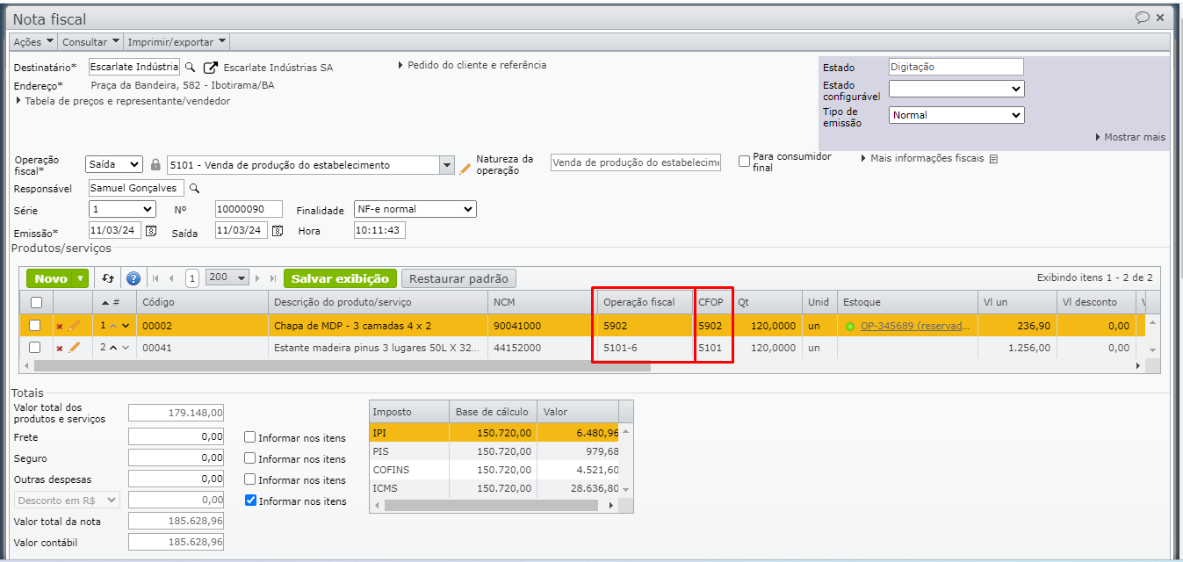Screen dimensions: 1183x562
Task: Open the Tipo de emissão dropdown showing Normal
Action: [956, 115]
